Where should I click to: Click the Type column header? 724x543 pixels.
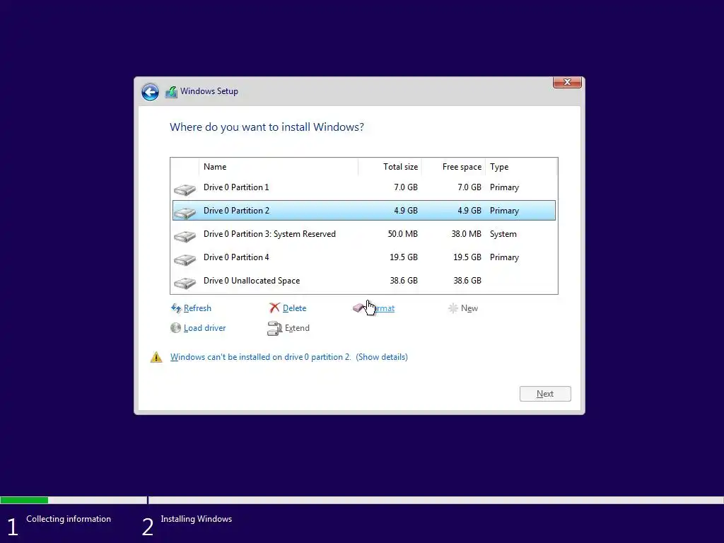(x=521, y=167)
